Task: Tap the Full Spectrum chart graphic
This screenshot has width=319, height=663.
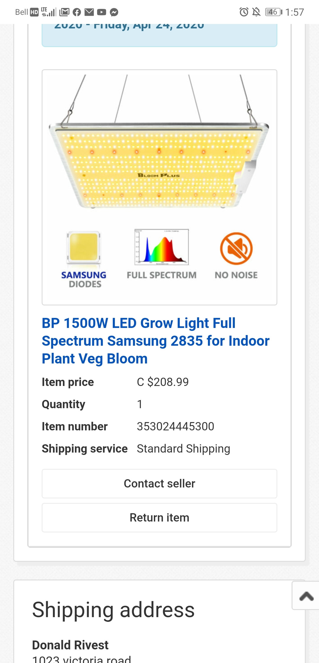Action: [x=162, y=247]
